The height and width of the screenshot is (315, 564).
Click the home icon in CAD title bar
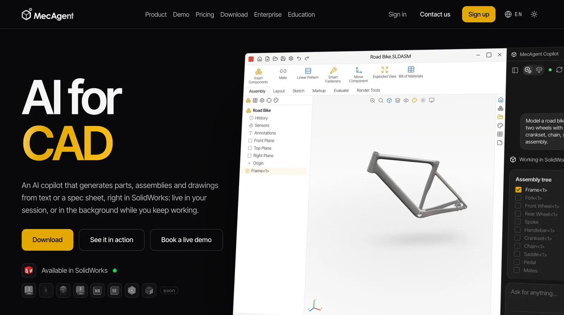tap(259, 59)
